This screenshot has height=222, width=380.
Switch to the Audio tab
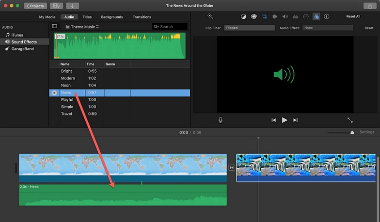pyautogui.click(x=69, y=16)
